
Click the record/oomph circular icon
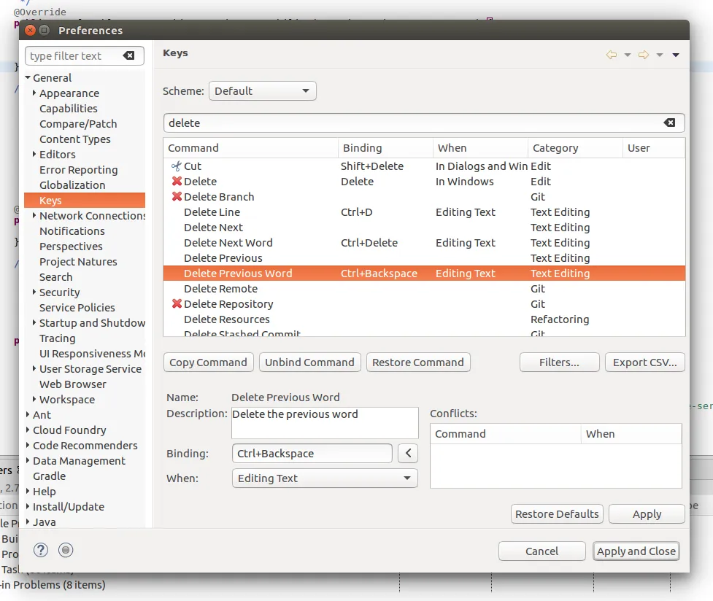point(66,550)
